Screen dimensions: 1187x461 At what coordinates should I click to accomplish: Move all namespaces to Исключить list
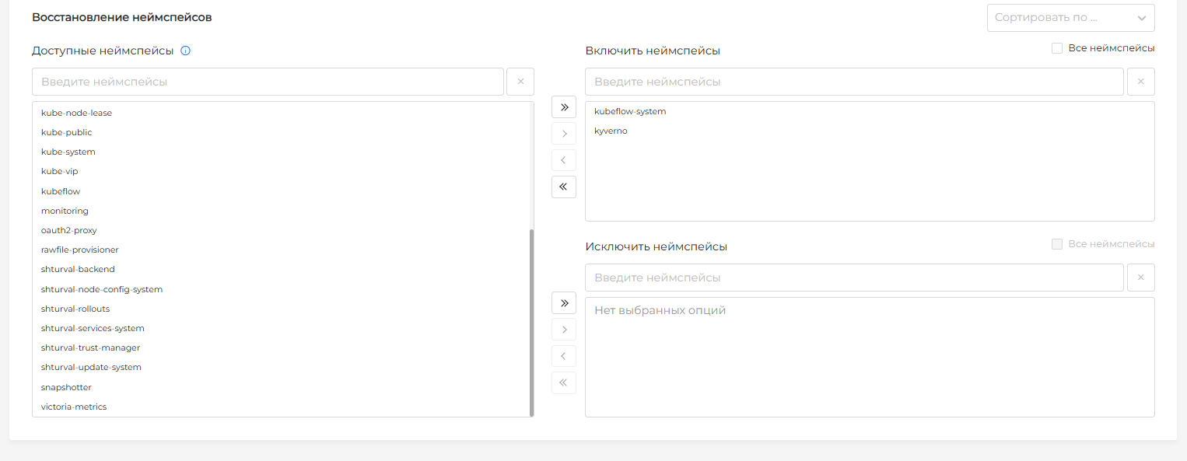[564, 303]
